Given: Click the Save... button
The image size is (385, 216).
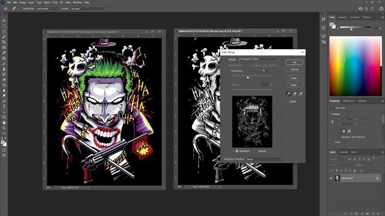Looking at the screenshot, I should 294,85.
